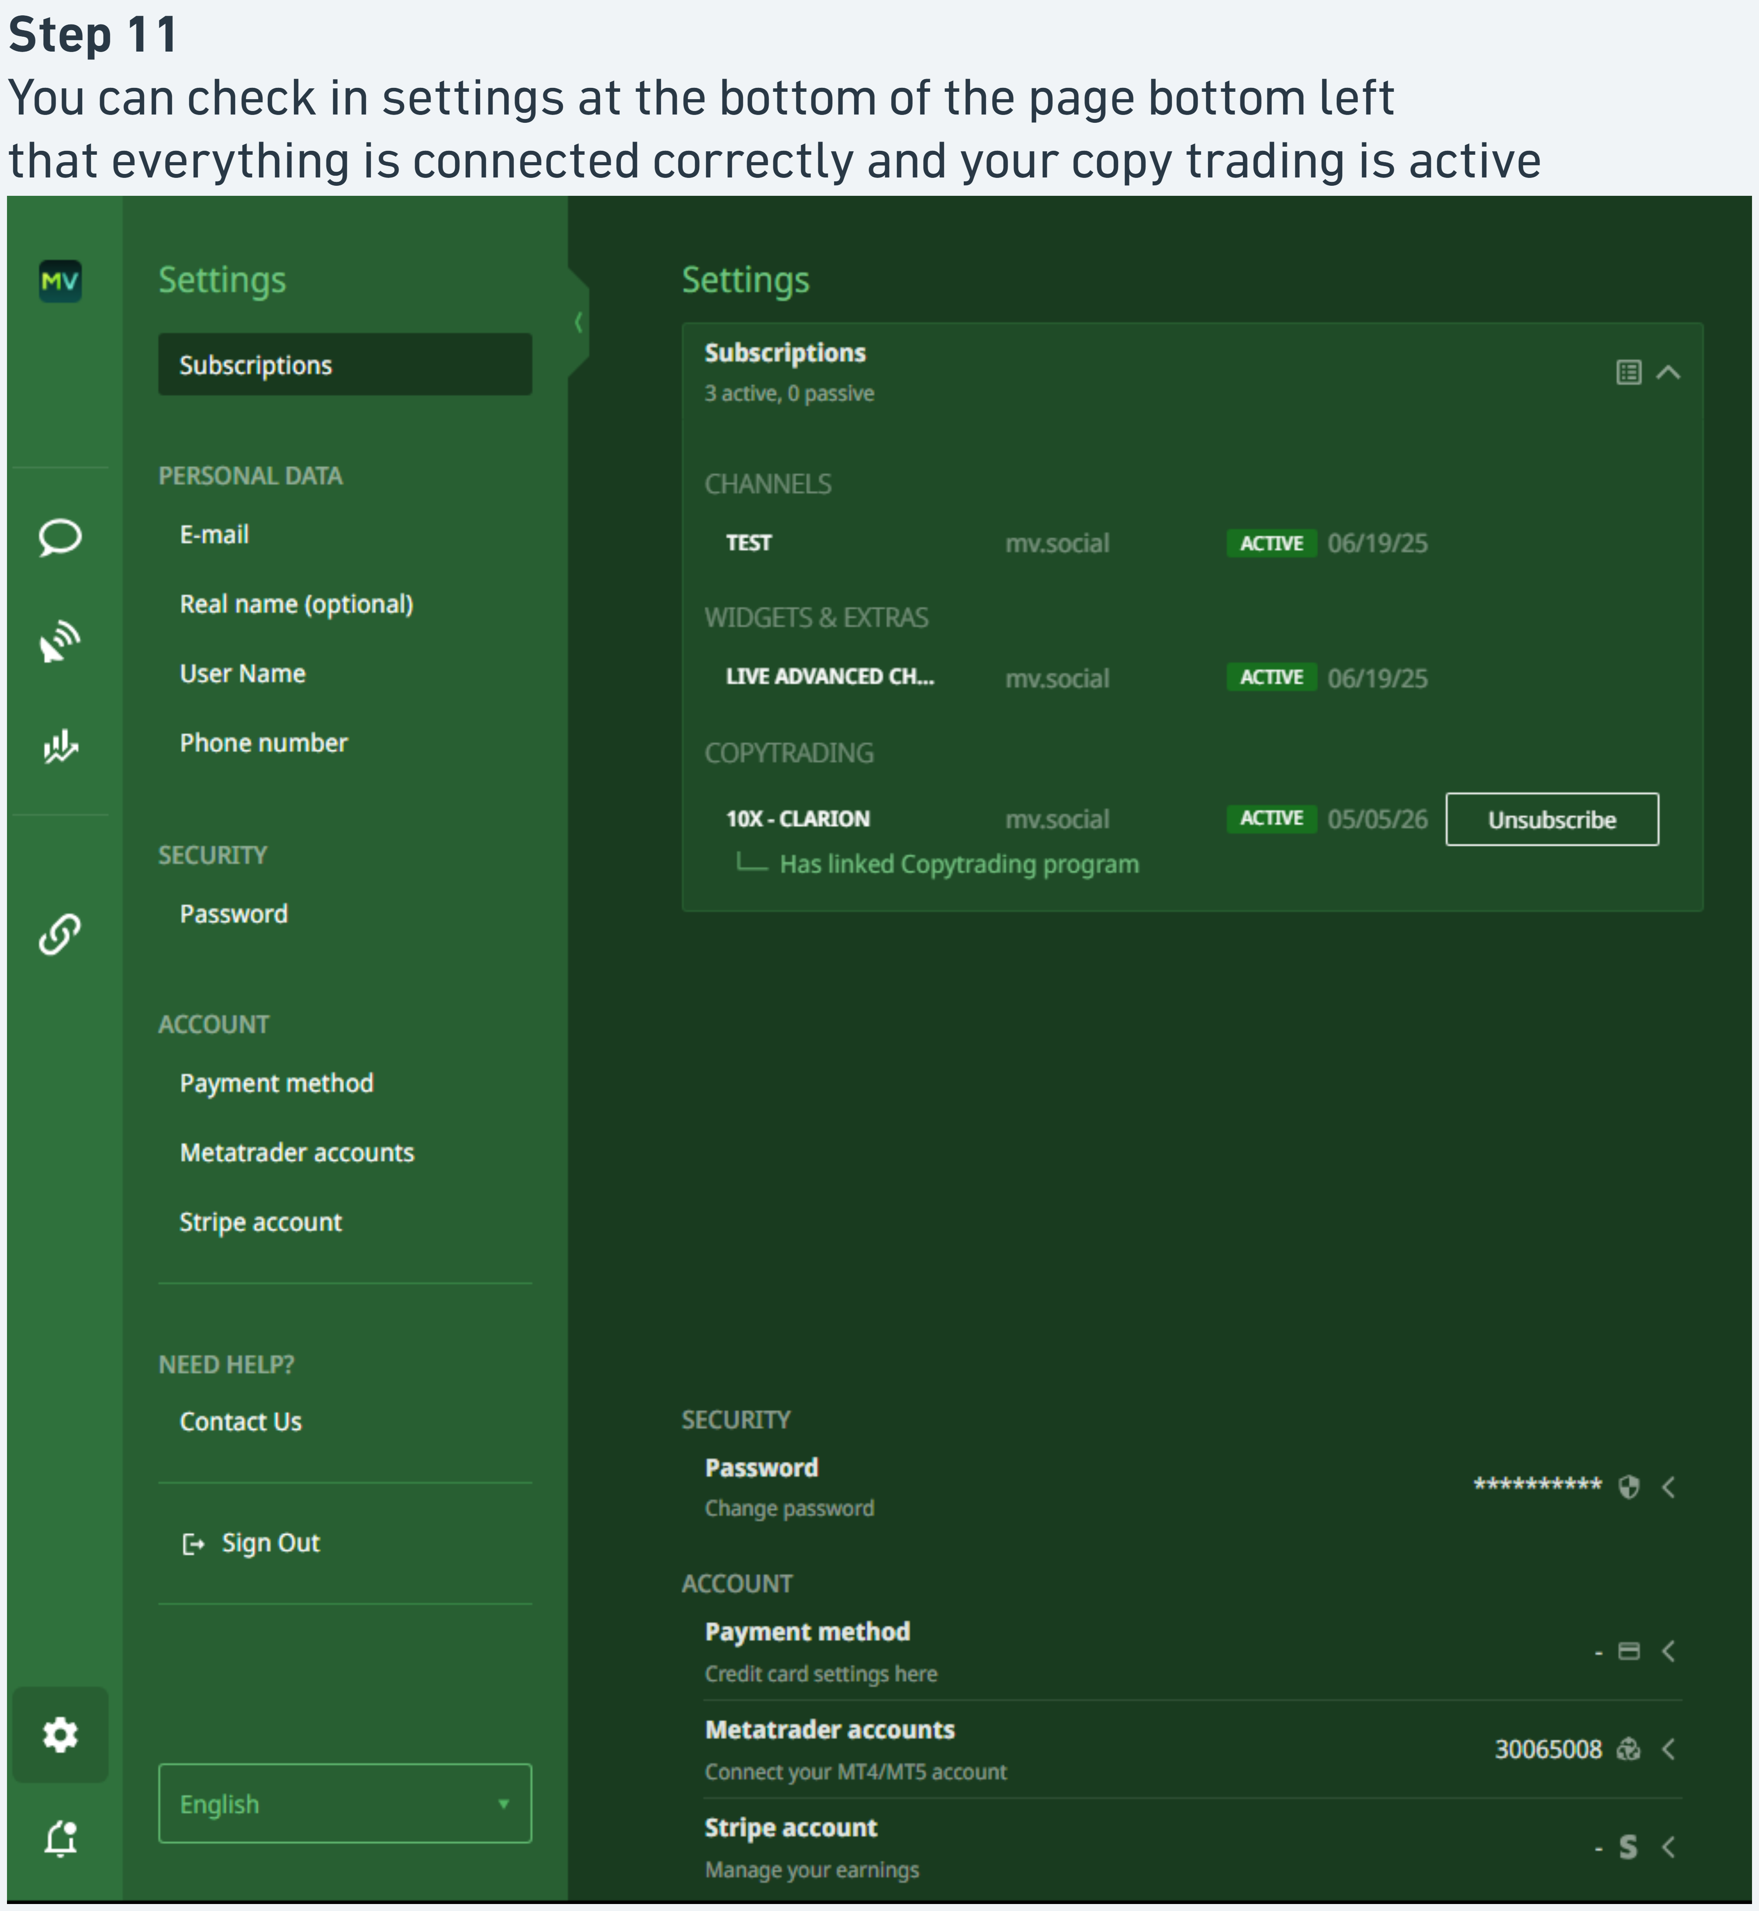Image resolution: width=1759 pixels, height=1911 pixels.
Task: Click the ACTIVE badge on LIVE ADVANCED row
Action: tap(1272, 677)
